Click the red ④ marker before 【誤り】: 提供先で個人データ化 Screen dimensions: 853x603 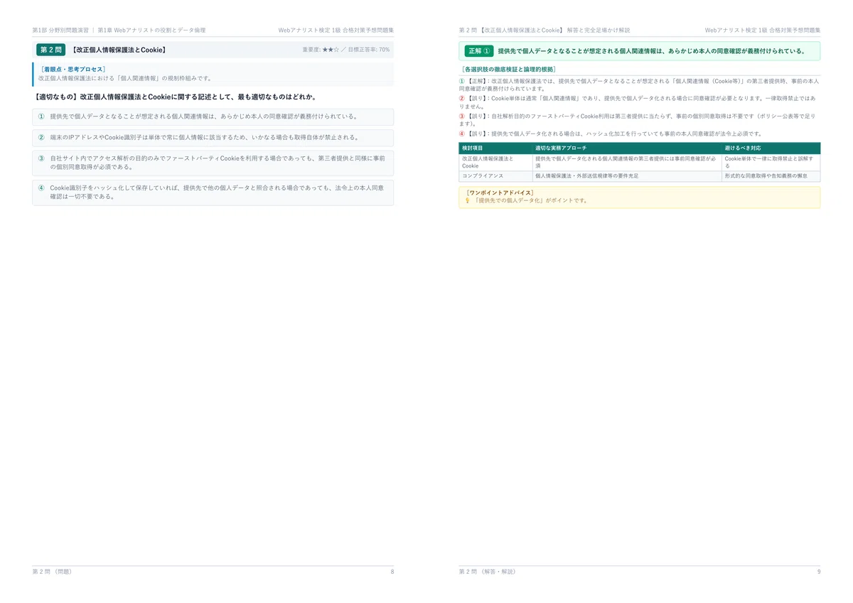coord(462,134)
